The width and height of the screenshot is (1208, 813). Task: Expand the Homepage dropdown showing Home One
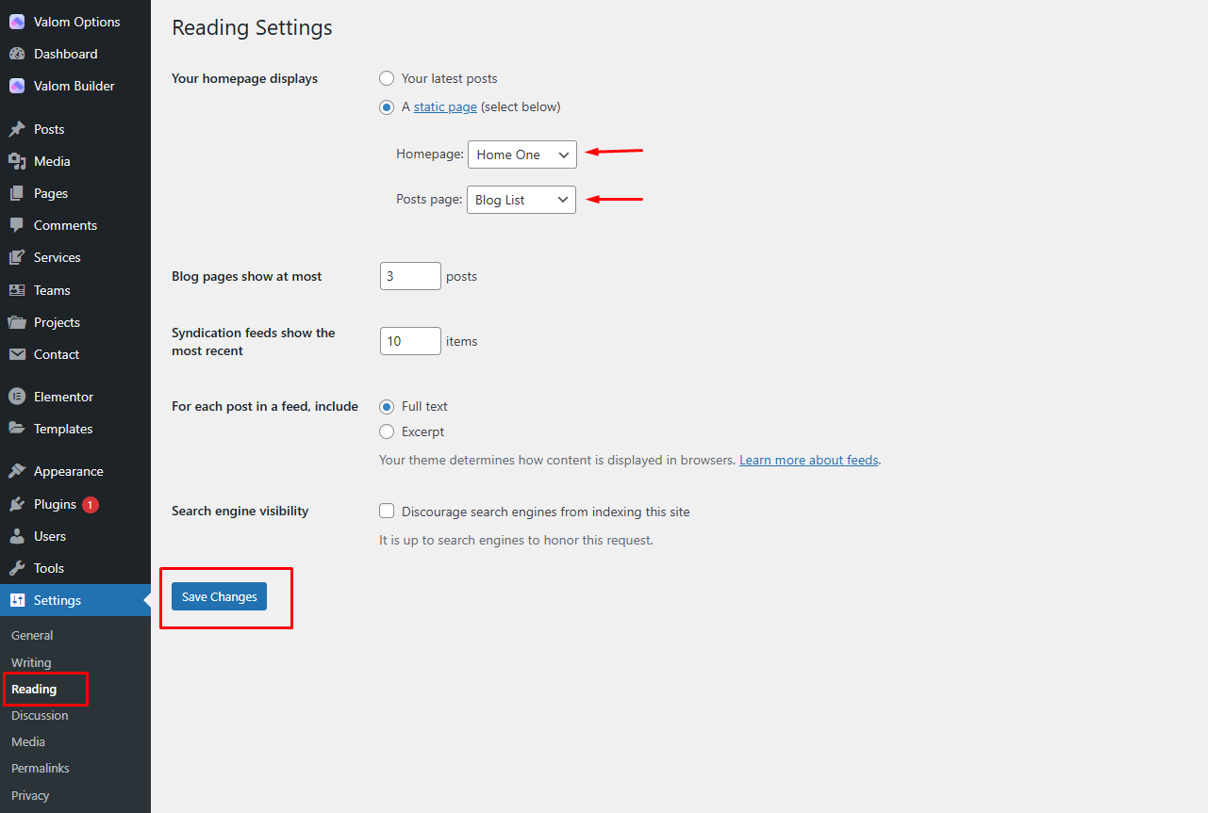tap(521, 154)
